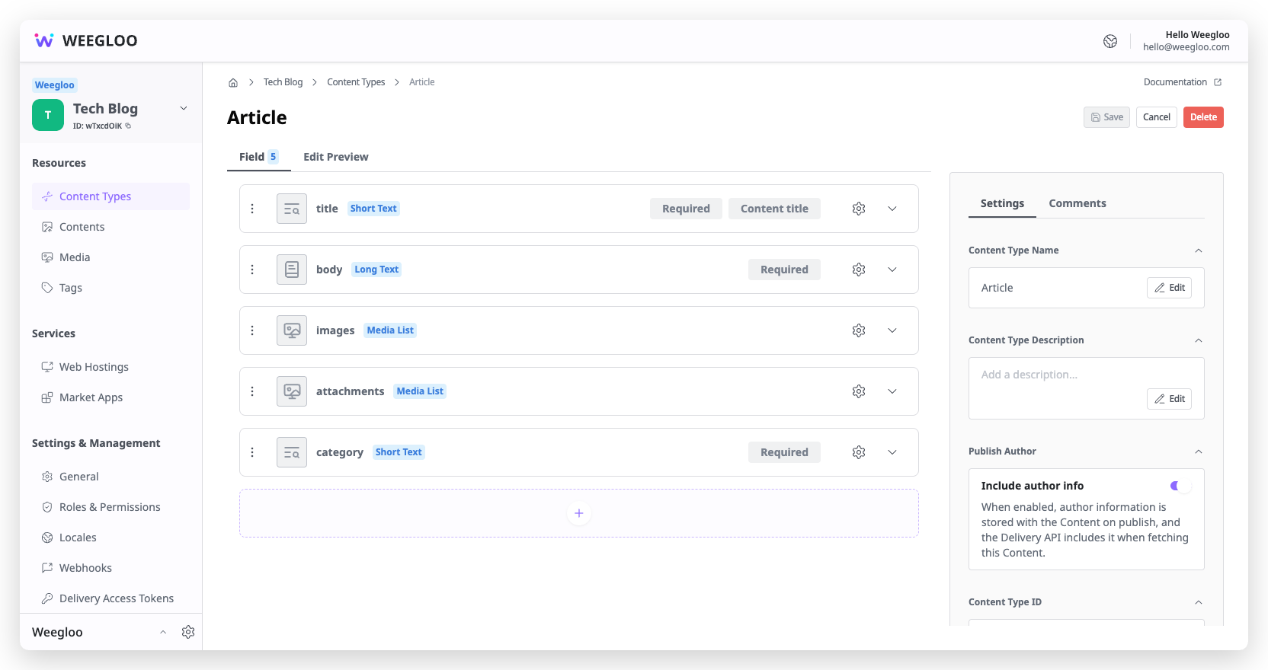The height and width of the screenshot is (670, 1268).
Task: Collapse the Content Type Name section
Action: click(1199, 250)
